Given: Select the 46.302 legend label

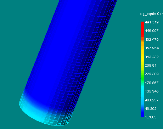Looking at the screenshot, I should point(151,108).
